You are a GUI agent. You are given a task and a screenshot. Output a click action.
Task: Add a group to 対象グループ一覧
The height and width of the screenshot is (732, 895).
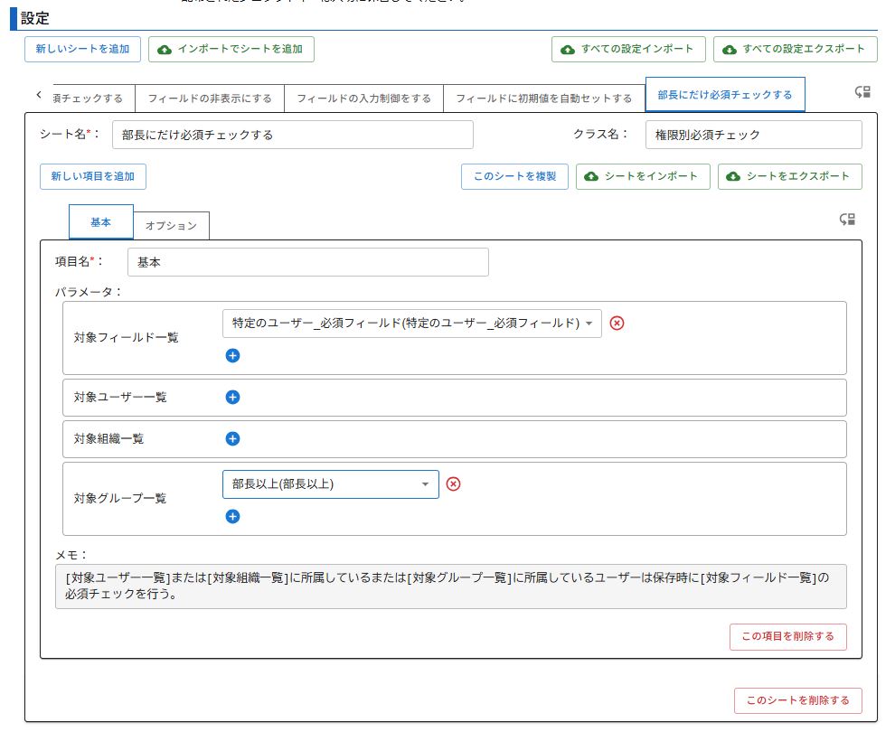233,516
